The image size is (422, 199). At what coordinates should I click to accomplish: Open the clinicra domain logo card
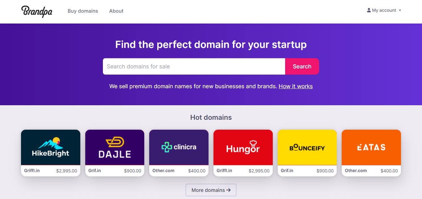(x=179, y=147)
